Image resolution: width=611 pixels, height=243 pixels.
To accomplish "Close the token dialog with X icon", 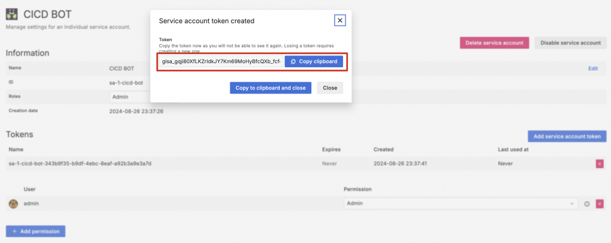I will [x=340, y=20].
